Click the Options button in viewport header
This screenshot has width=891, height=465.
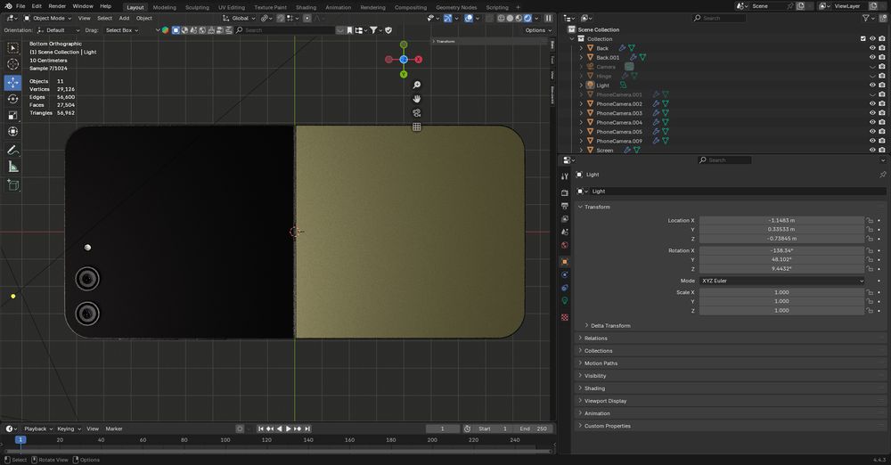pyautogui.click(x=537, y=30)
